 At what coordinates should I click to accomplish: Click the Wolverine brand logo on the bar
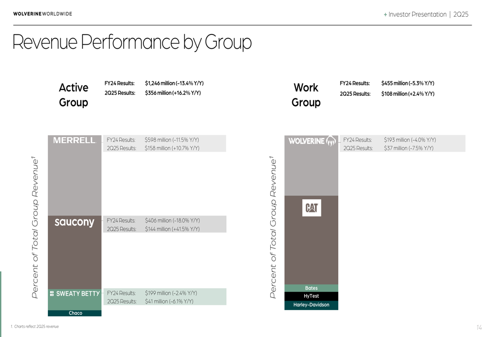pyautogui.click(x=312, y=141)
